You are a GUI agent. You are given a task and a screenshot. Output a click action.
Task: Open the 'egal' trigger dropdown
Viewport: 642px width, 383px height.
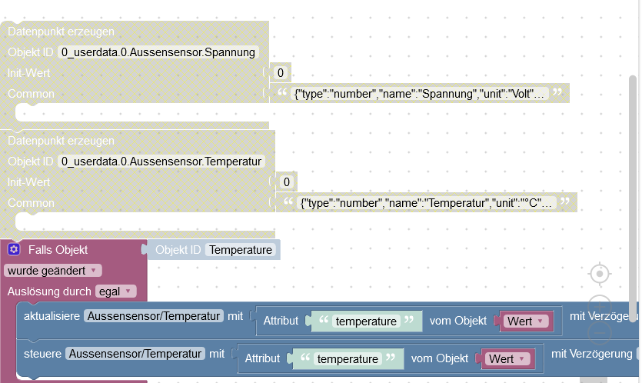click(x=115, y=291)
